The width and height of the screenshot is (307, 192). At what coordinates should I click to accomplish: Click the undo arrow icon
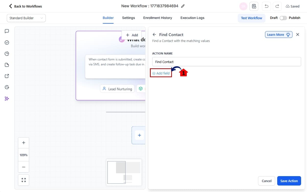click(x=266, y=6)
